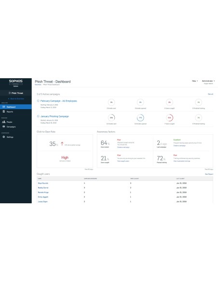The height and width of the screenshot is (282, 218).
Task: Click the 64% users tested value
Action: point(105,143)
